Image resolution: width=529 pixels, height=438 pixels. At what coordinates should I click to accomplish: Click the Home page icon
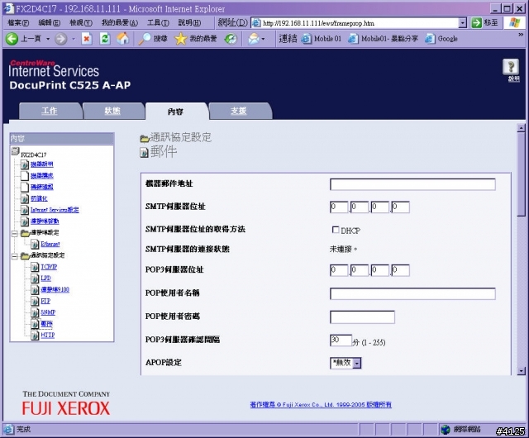tap(123, 39)
